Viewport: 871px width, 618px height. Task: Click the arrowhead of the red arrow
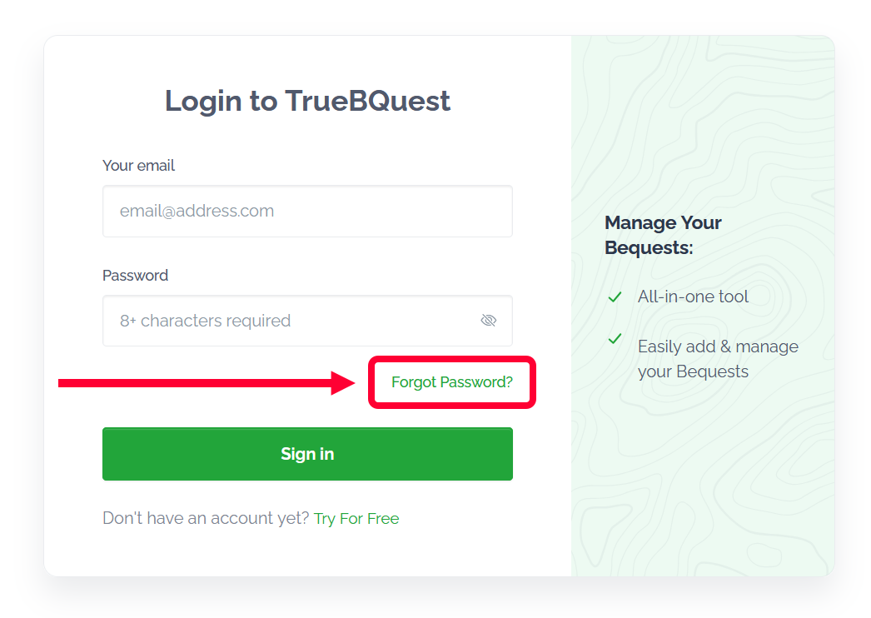point(345,383)
